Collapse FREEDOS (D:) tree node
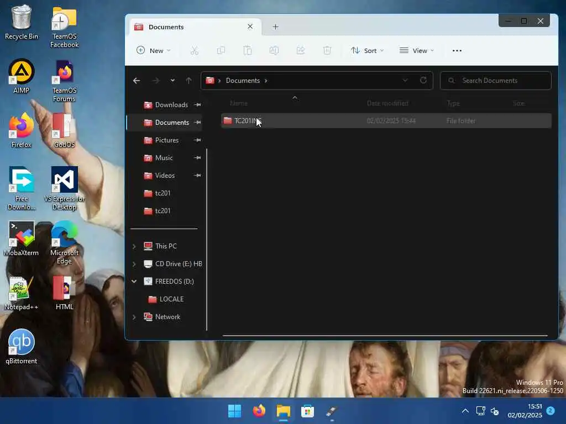Image resolution: width=566 pixels, height=424 pixels. [x=134, y=281]
